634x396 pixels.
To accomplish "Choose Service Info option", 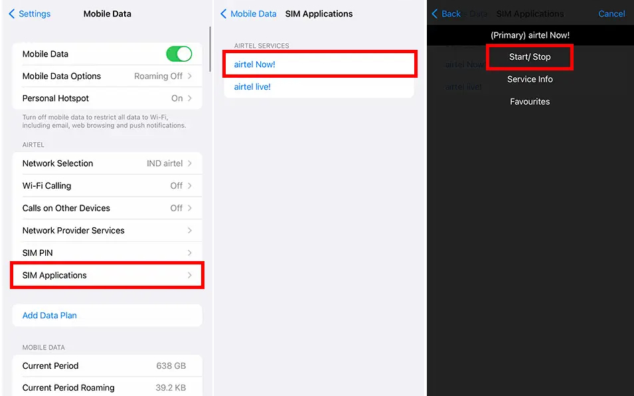I will [530, 79].
